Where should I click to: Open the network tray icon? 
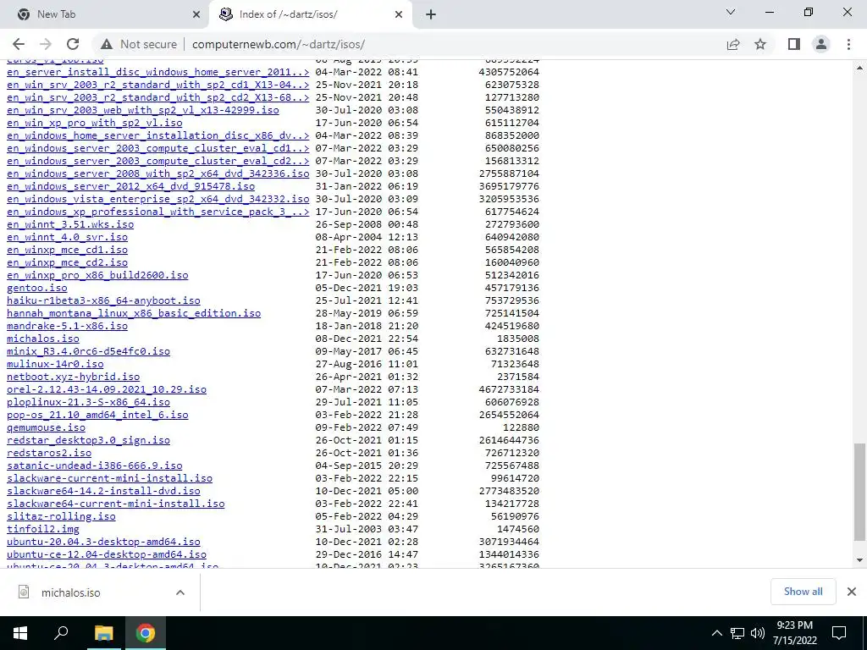click(737, 633)
